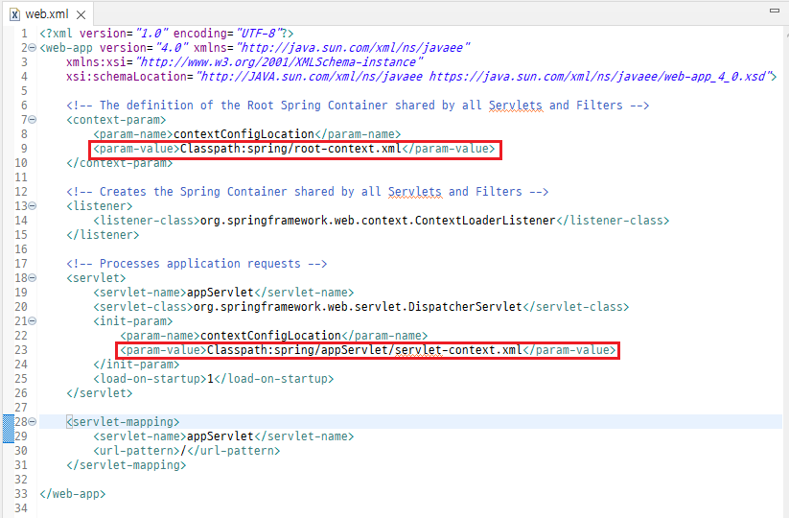The height and width of the screenshot is (518, 789).
Task: Click Processes application requests comment
Action: click(197, 264)
